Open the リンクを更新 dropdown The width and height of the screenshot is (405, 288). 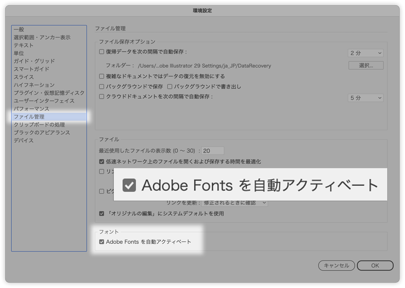tap(234, 203)
